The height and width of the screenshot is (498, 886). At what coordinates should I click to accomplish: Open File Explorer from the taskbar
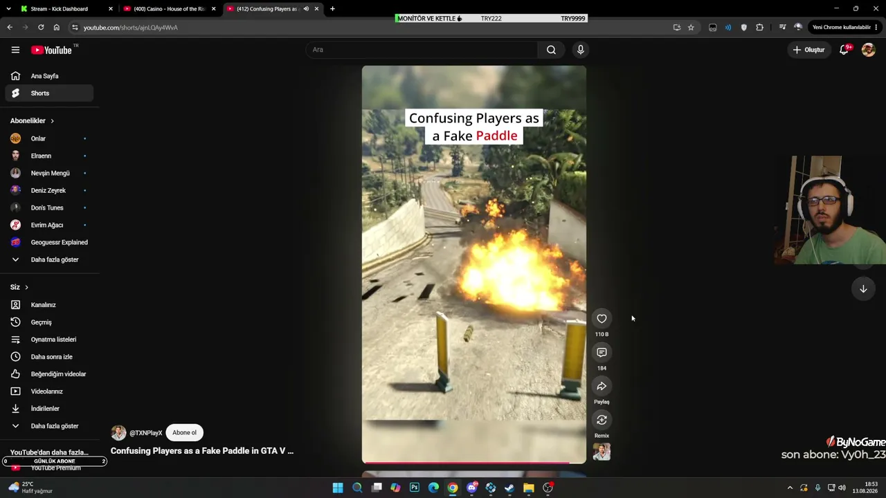[x=529, y=488]
